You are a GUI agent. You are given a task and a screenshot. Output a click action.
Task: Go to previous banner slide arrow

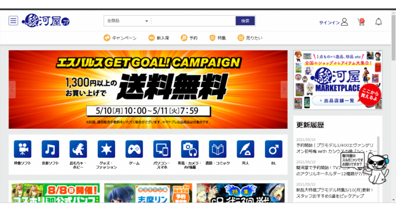[12, 90]
